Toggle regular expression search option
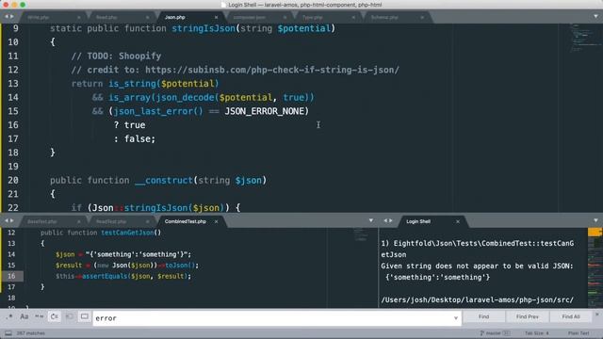Screen dimensions: 603x339 9,316
